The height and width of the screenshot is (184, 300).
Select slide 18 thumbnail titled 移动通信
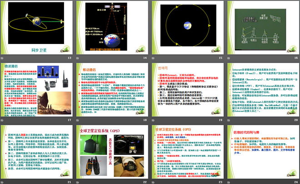[112, 90]
